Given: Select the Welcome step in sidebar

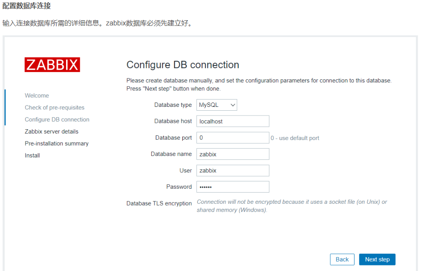Looking at the screenshot, I should [x=37, y=96].
